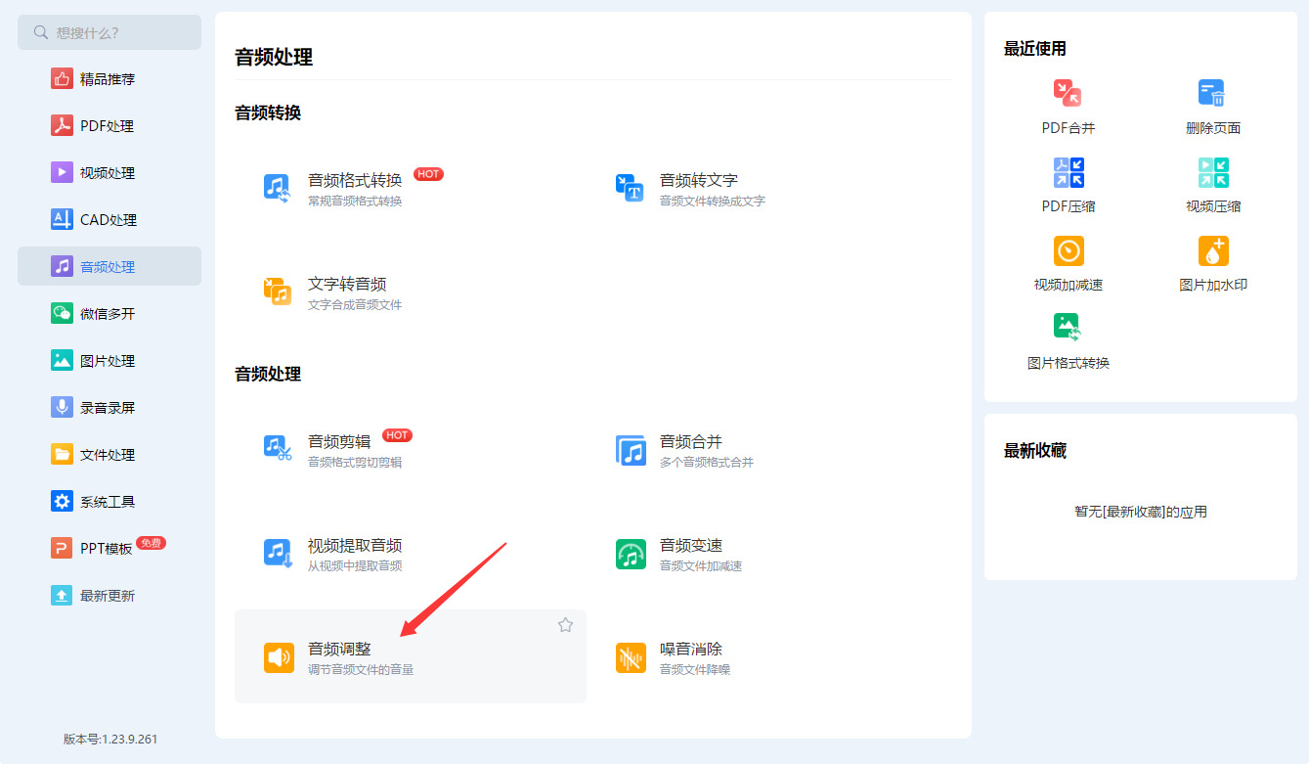Open the 音频转文字 tool icon

point(630,188)
